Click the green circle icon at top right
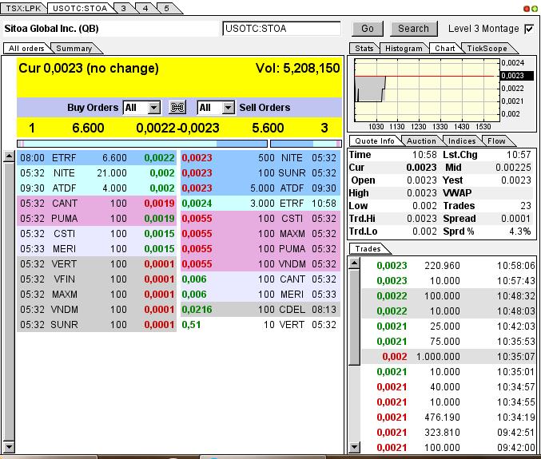The image size is (541, 459). click(533, 9)
